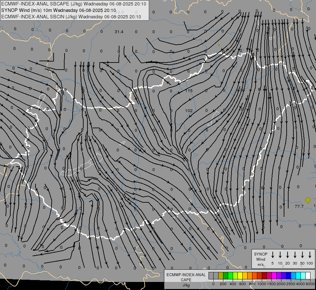The height and width of the screenshot is (290, 316).
Task: Click the pale cyan CAPE legend swatch
Action: (x=303, y=275)
